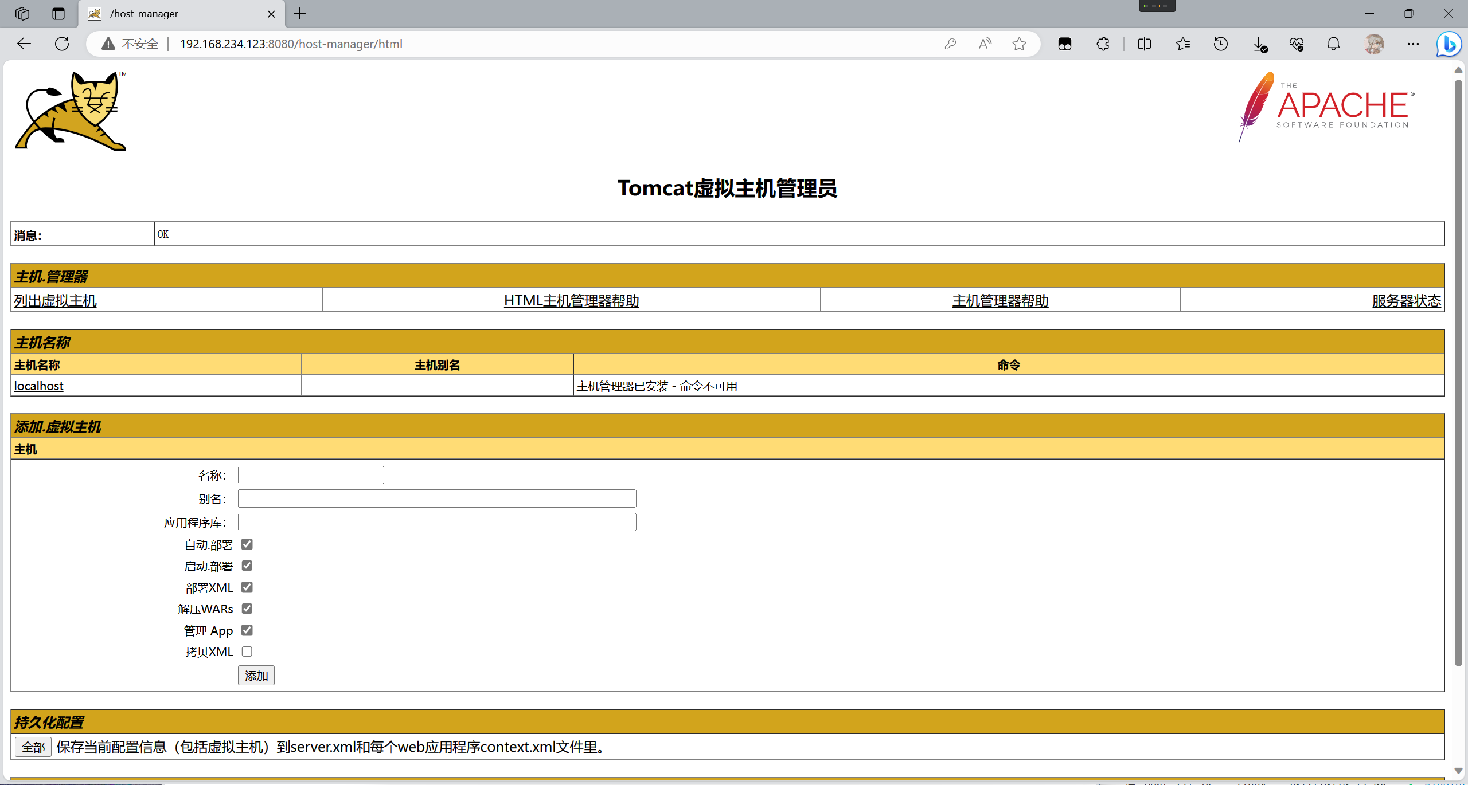Open the workspaces icon
Screen dimensions: 1468x785
[22, 13]
